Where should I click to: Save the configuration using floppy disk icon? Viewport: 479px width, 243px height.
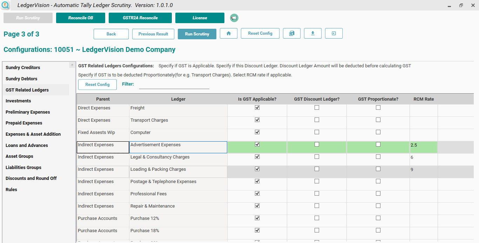point(291,33)
